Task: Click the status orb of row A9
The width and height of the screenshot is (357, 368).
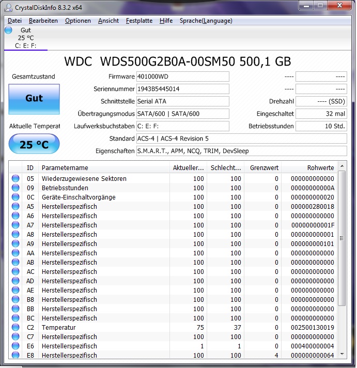Action: [x=15, y=243]
